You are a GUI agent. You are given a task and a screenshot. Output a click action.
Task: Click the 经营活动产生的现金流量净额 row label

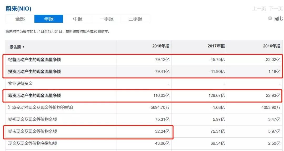[x=34, y=60]
